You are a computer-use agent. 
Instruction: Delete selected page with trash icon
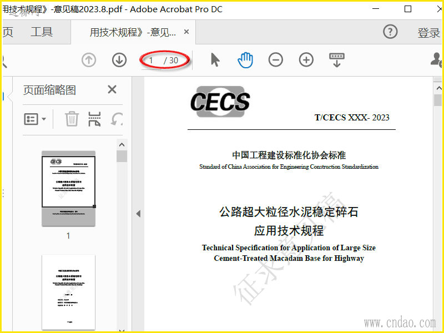pos(72,119)
